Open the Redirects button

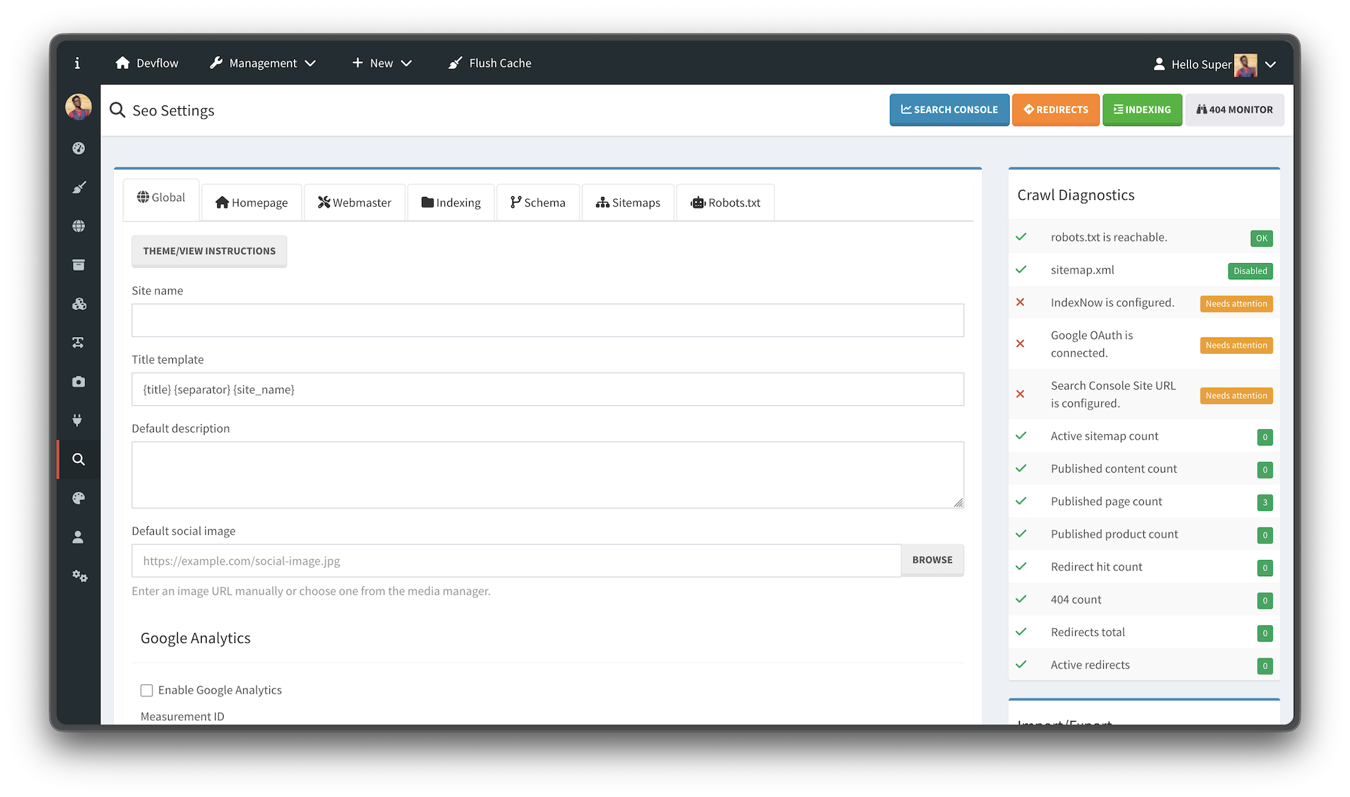1055,110
